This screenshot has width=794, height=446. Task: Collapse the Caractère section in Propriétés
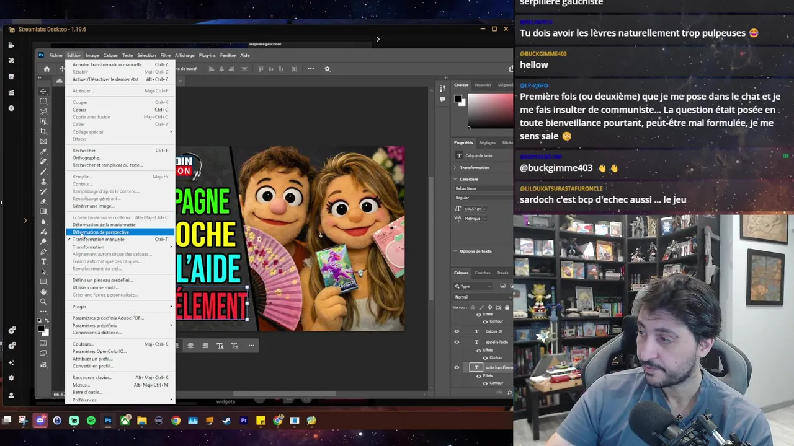point(455,179)
